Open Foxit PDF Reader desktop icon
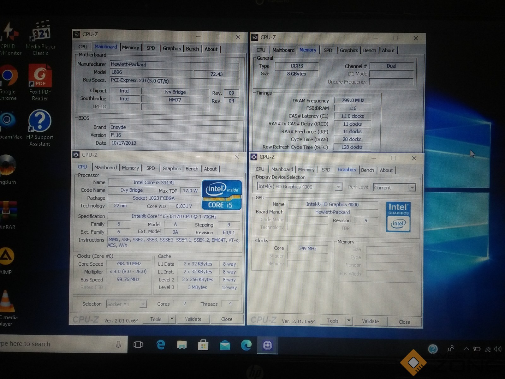The image size is (505, 379). coord(40,83)
